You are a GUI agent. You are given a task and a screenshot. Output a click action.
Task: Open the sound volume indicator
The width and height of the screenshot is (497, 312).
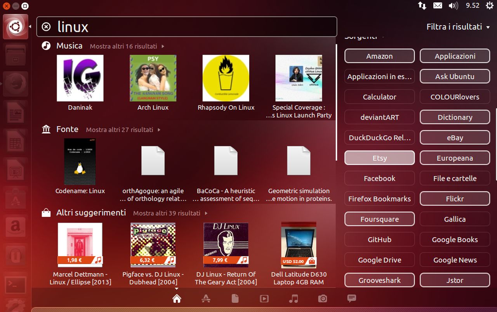453,5
